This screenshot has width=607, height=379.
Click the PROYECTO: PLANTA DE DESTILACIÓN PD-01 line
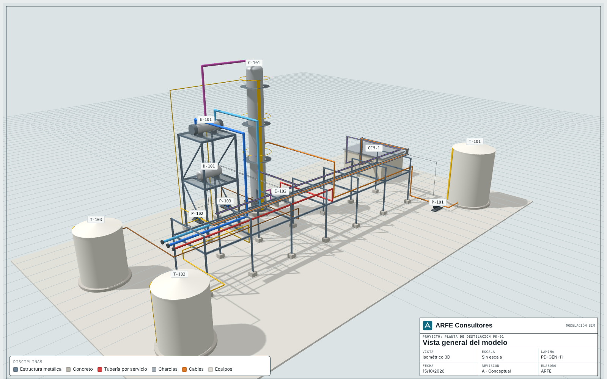[x=463, y=337]
